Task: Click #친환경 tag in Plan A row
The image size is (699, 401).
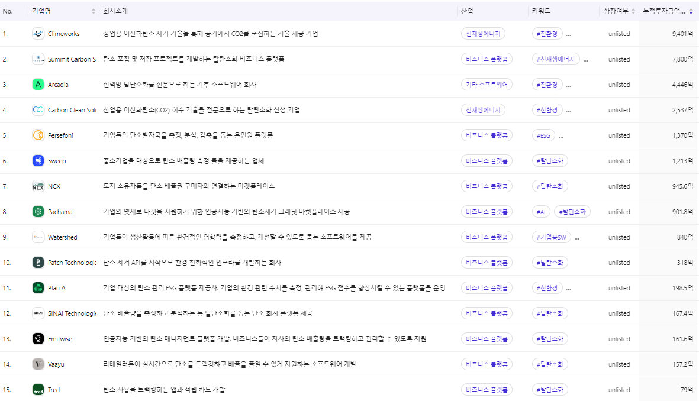Action: tap(547, 288)
